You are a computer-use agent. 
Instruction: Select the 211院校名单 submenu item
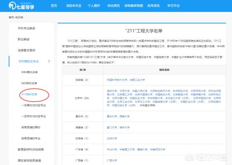click(29, 94)
